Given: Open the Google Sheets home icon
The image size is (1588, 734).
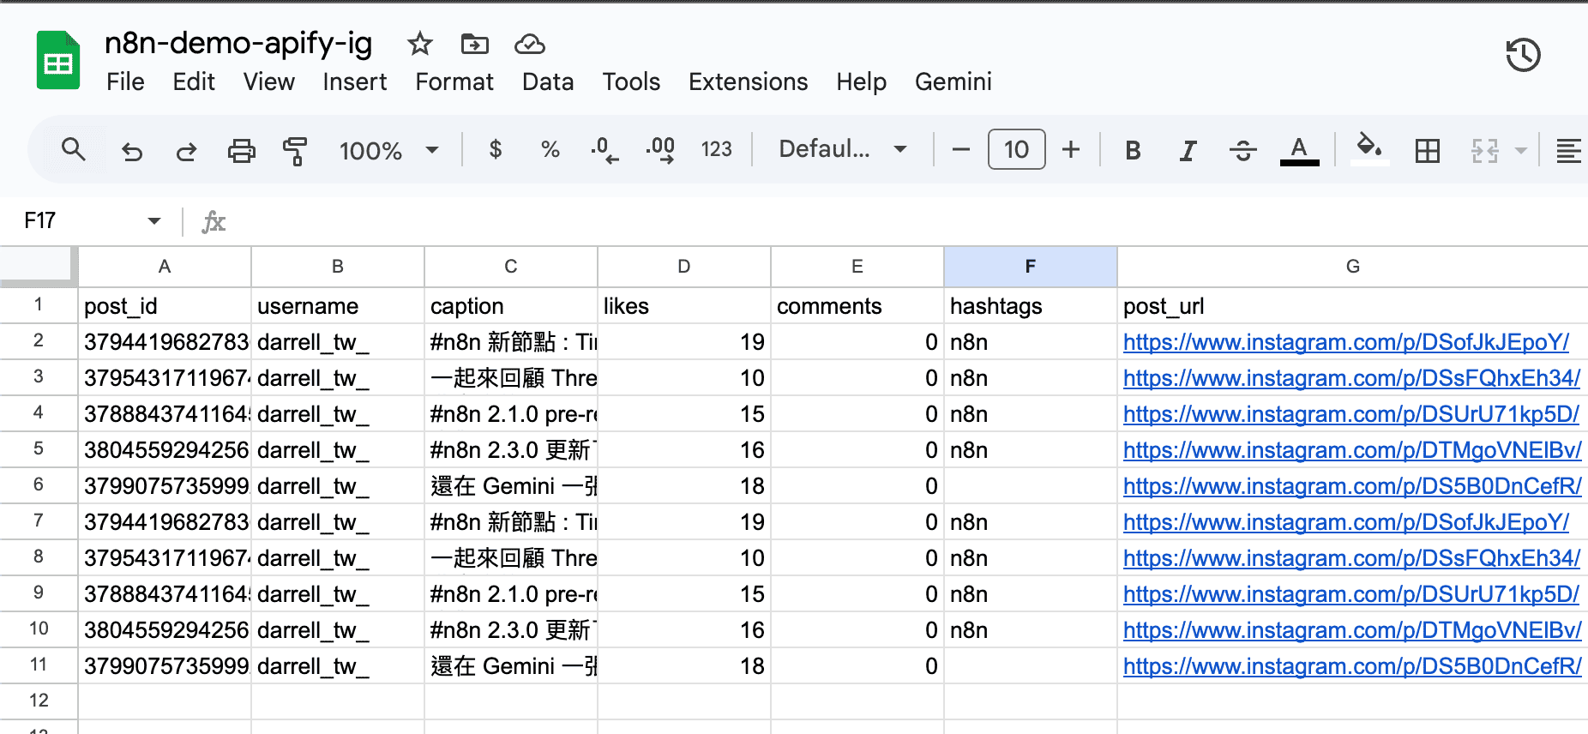Looking at the screenshot, I should pyautogui.click(x=58, y=60).
